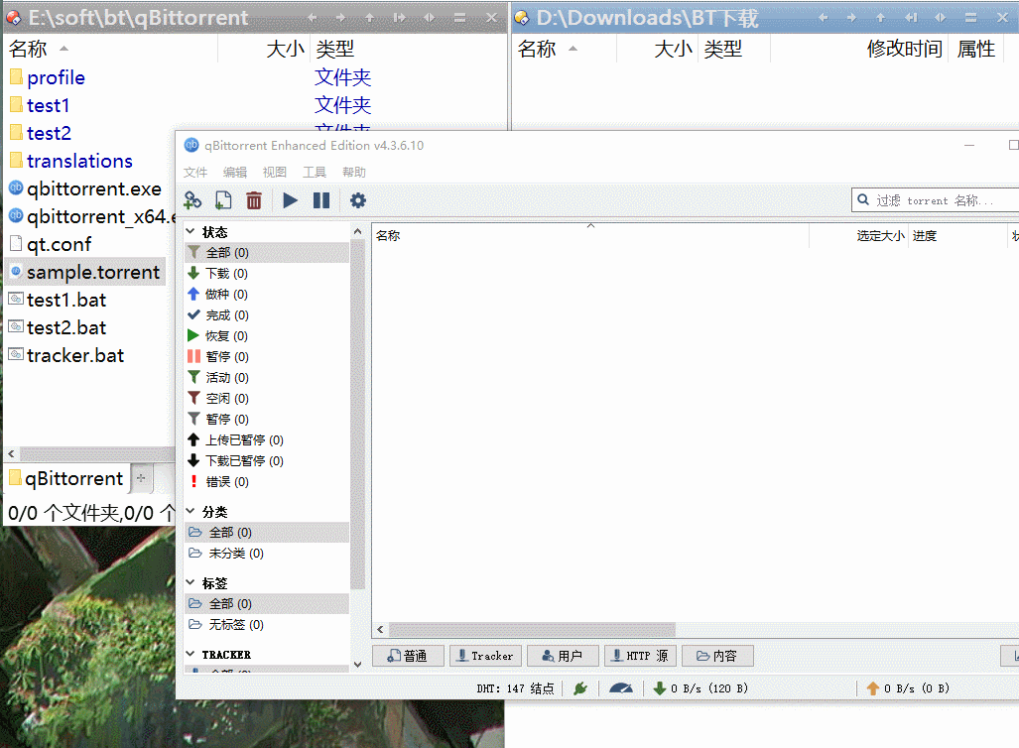Select 全部 (0) under 状态 section

(267, 253)
